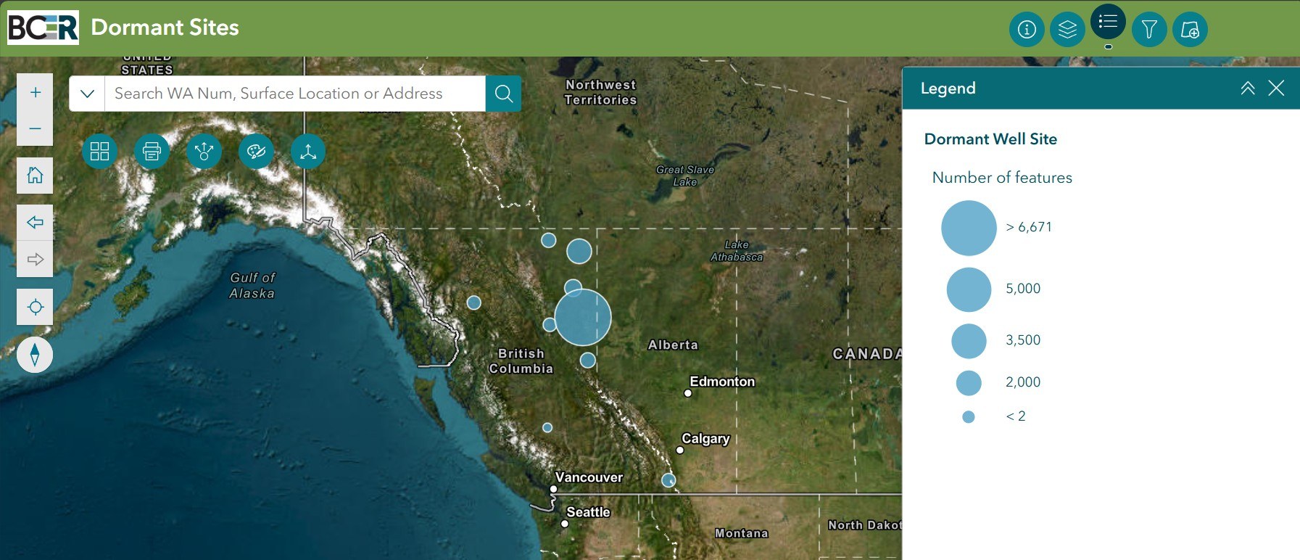Open the About info widget
The height and width of the screenshot is (560, 1300).
pos(1027,30)
